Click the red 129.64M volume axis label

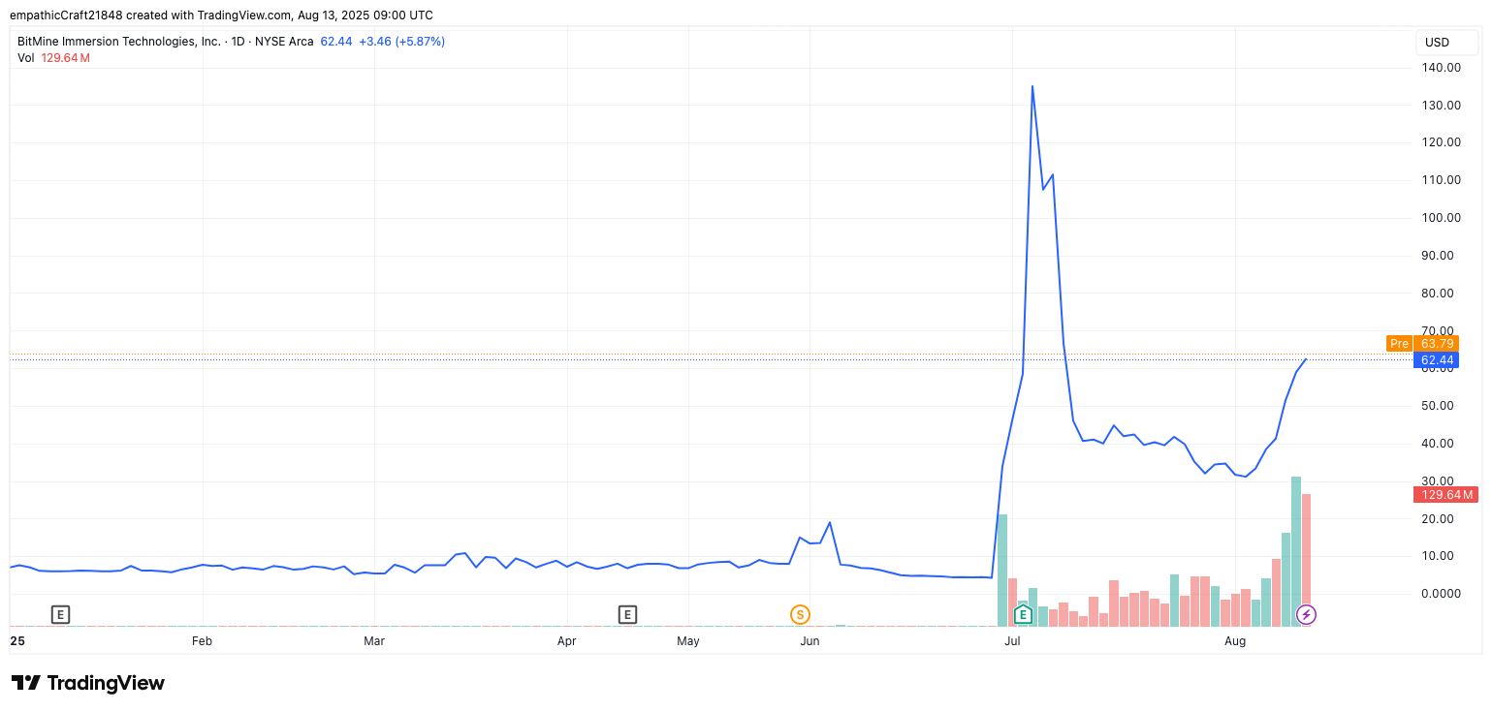pos(1445,495)
